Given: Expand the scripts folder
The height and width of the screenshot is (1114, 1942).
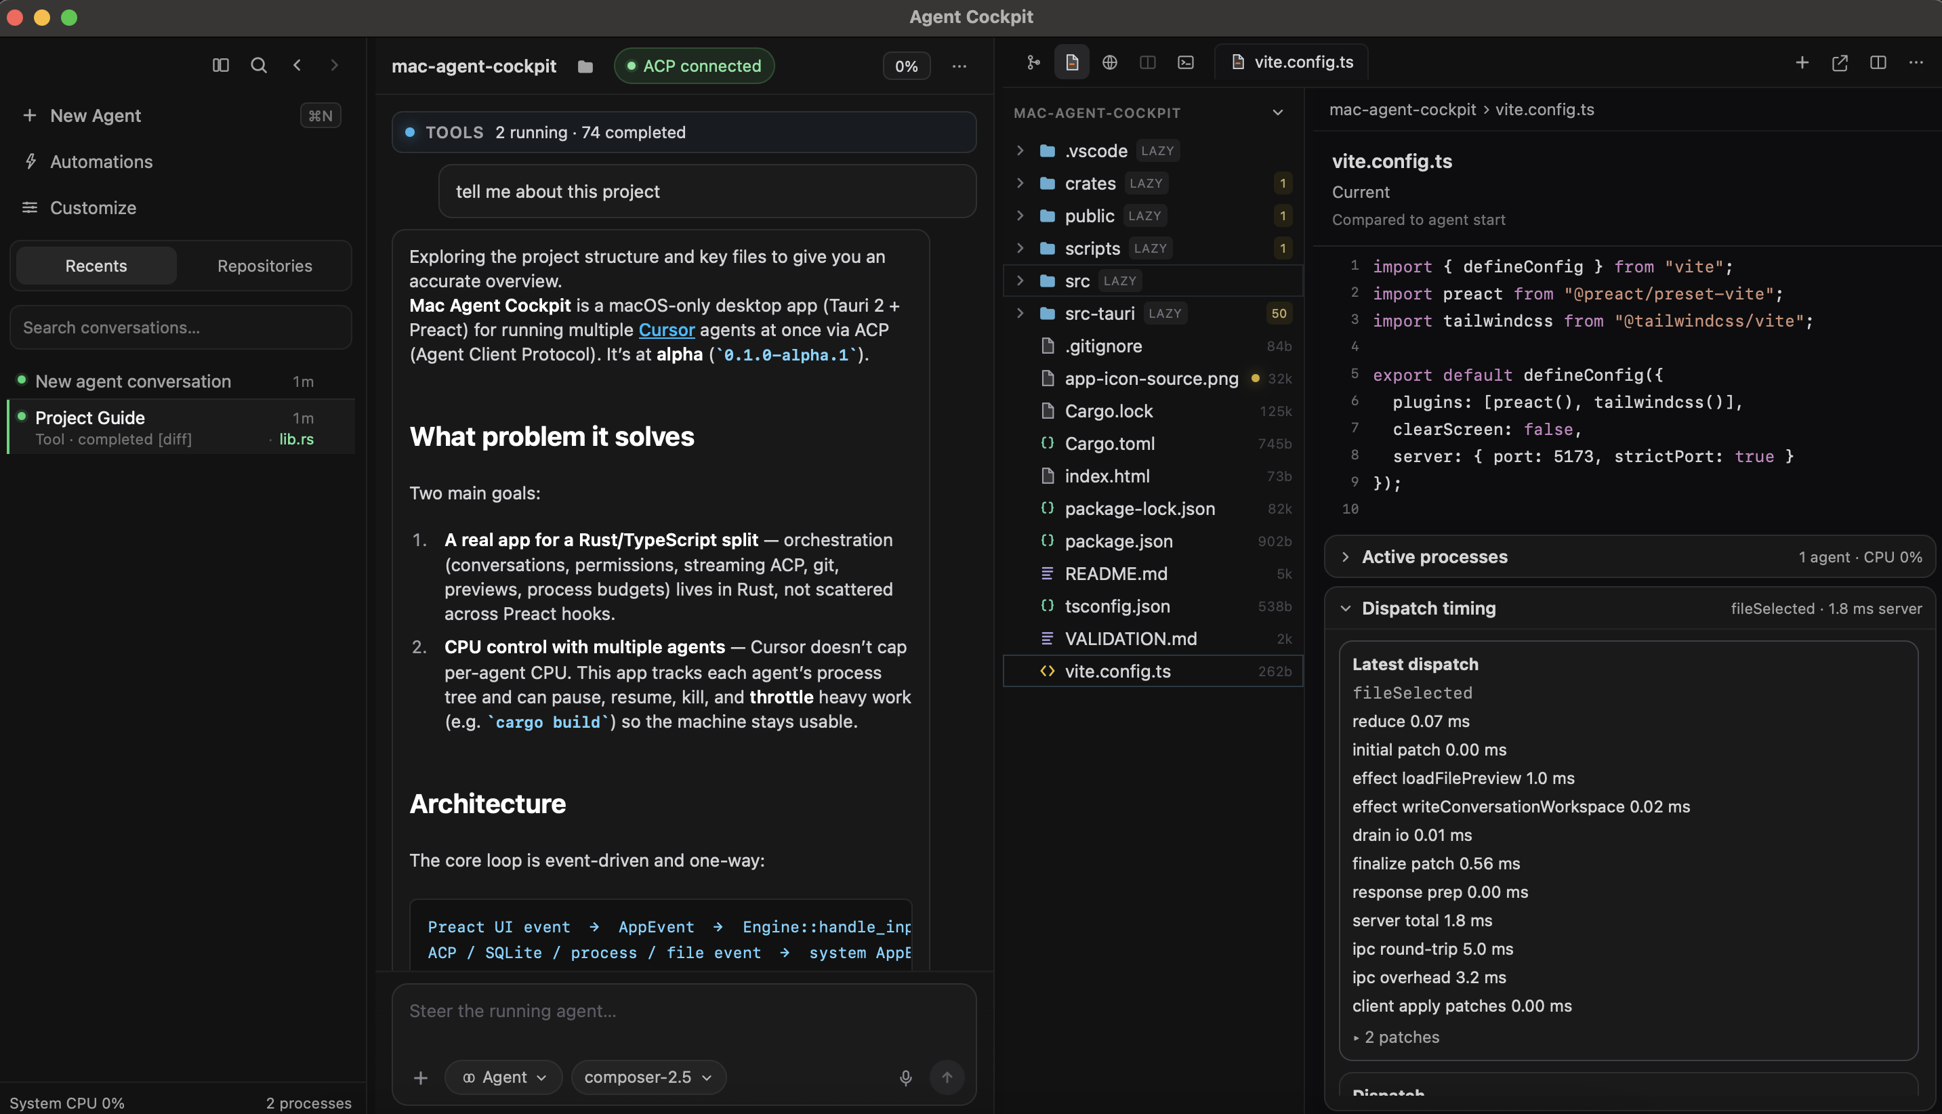Looking at the screenshot, I should pyautogui.click(x=1020, y=248).
